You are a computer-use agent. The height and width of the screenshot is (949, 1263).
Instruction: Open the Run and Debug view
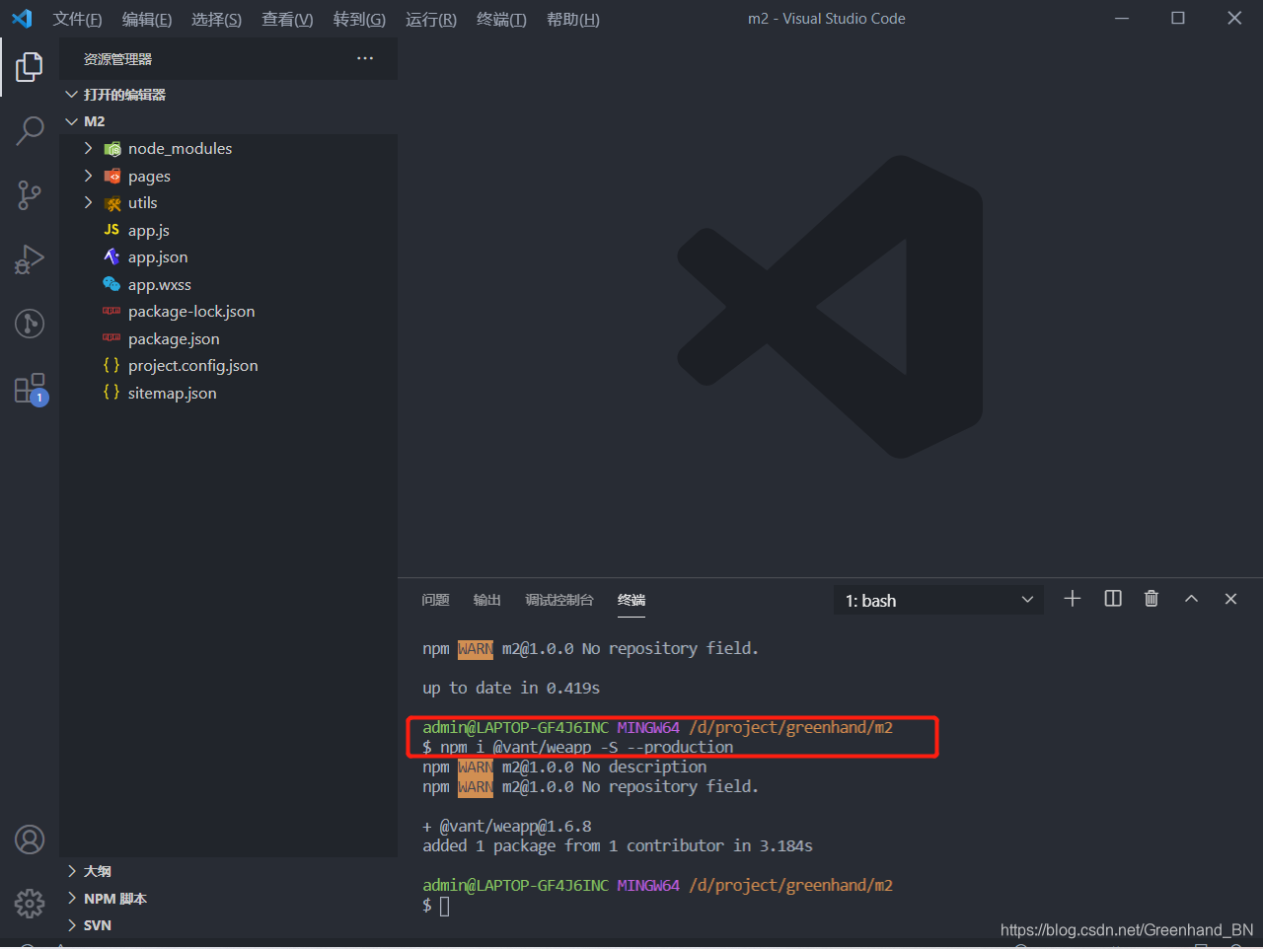[30, 259]
